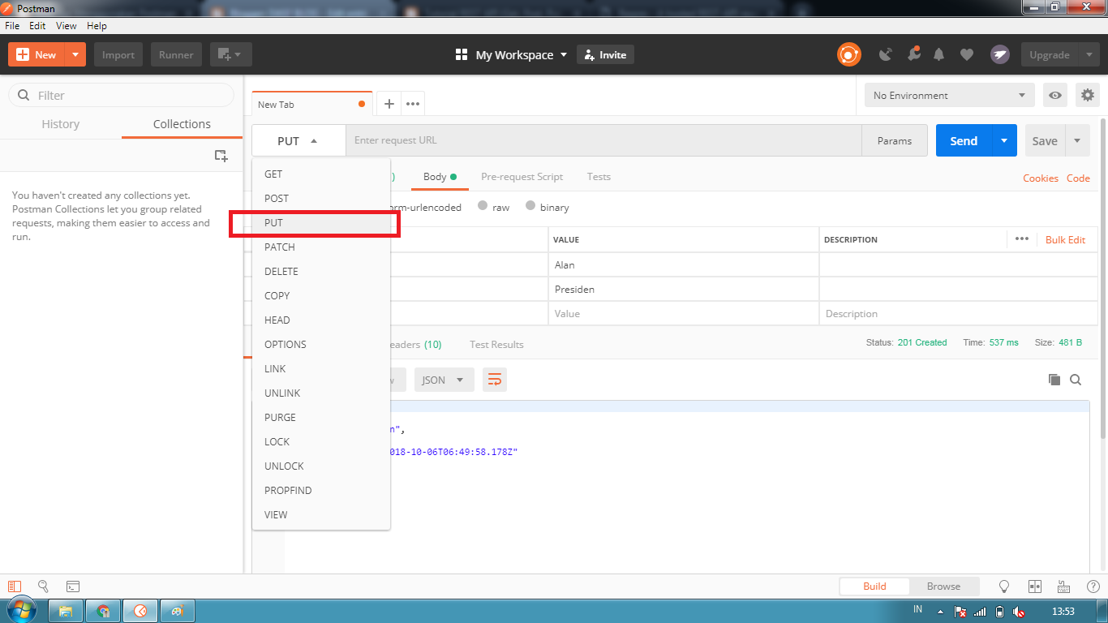The height and width of the screenshot is (623, 1108).
Task: Toggle line wrapping beside the JSON dropdown
Action: click(x=494, y=380)
